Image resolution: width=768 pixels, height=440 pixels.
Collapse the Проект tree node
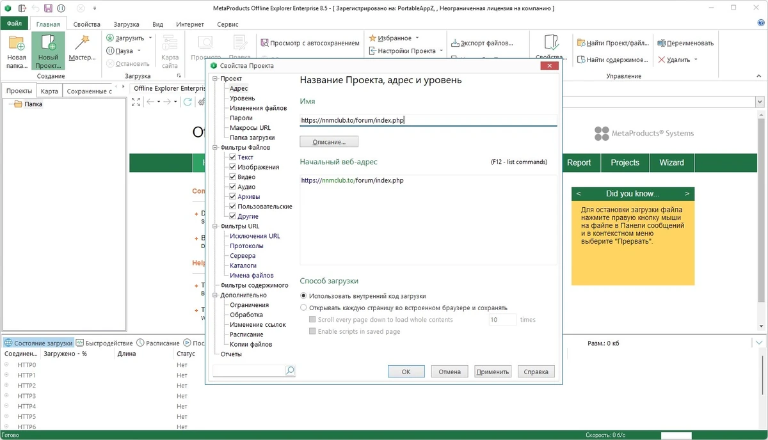coord(215,79)
